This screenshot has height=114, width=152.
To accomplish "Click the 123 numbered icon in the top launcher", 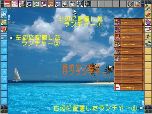I will click(65, 4).
